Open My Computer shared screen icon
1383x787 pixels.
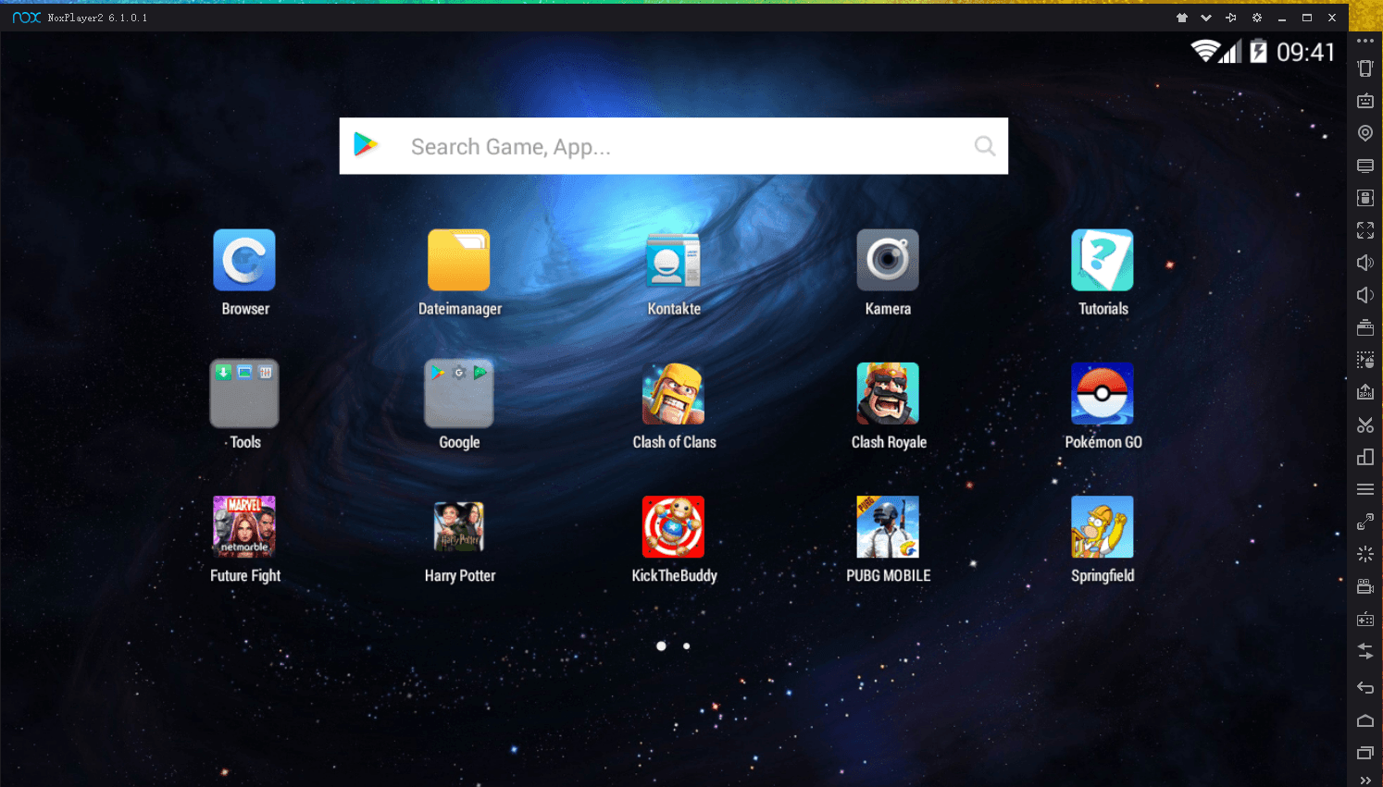(1365, 166)
